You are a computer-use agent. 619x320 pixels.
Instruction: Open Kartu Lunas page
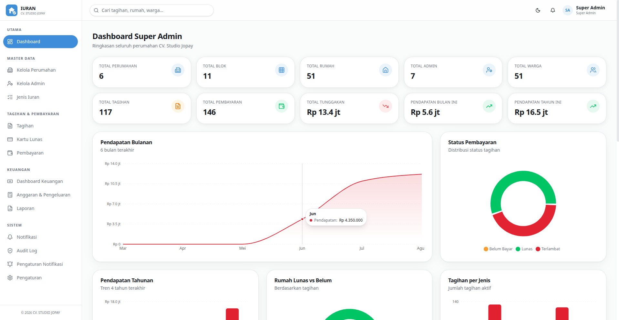[40, 139]
